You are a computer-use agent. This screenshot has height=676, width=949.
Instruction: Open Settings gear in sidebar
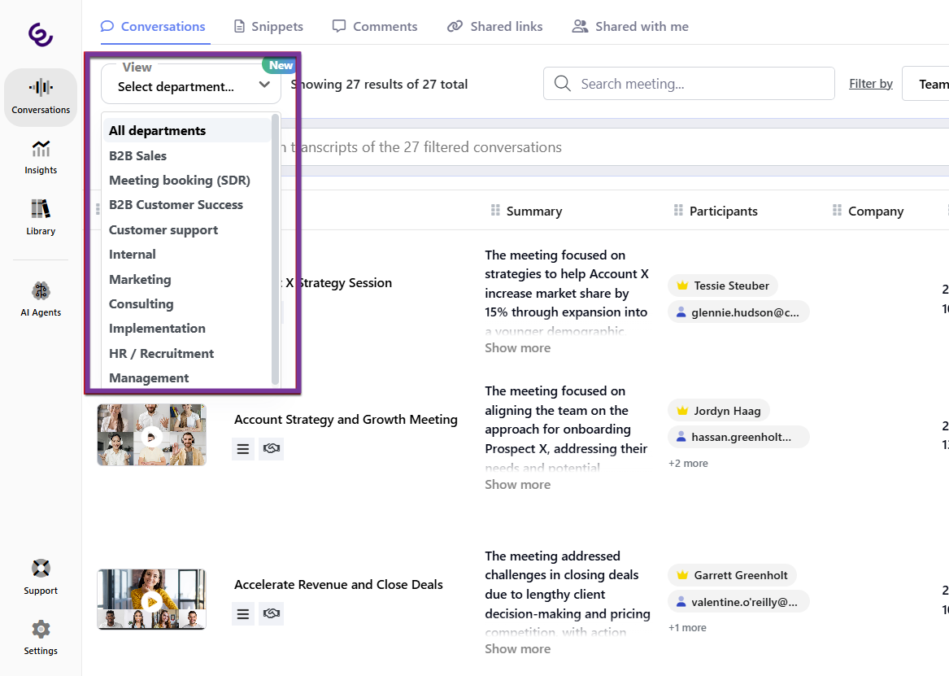[41, 637]
